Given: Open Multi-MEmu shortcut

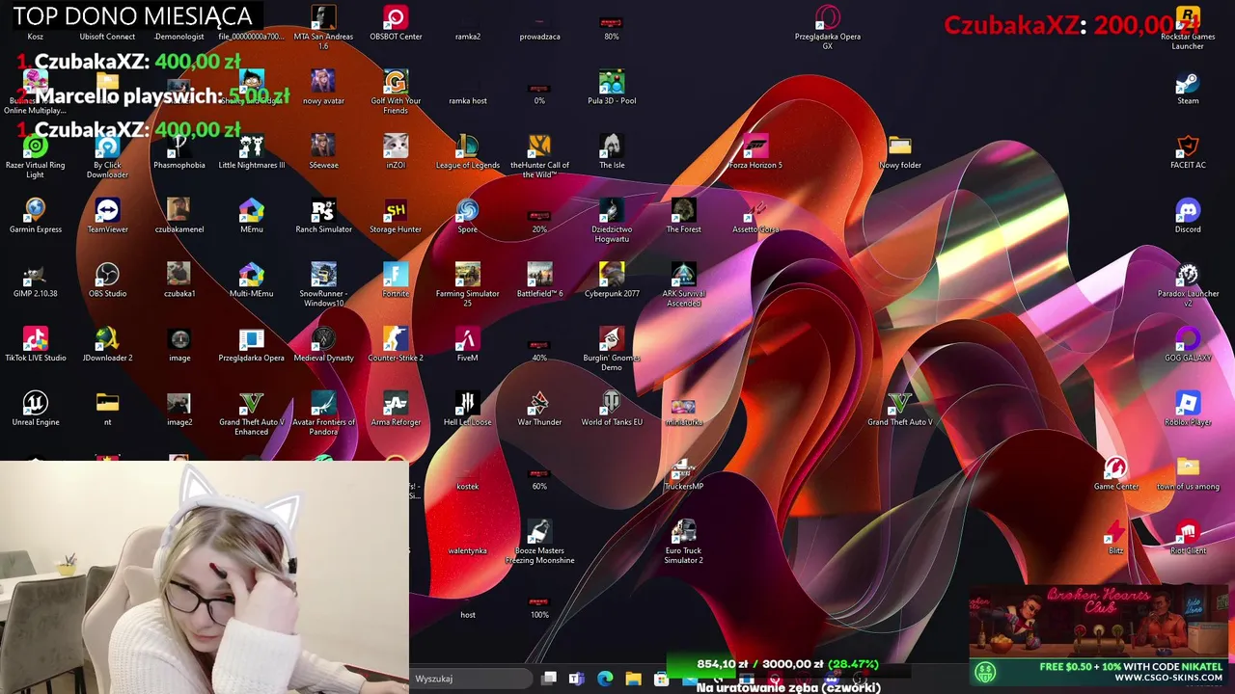Looking at the screenshot, I should point(251,276).
